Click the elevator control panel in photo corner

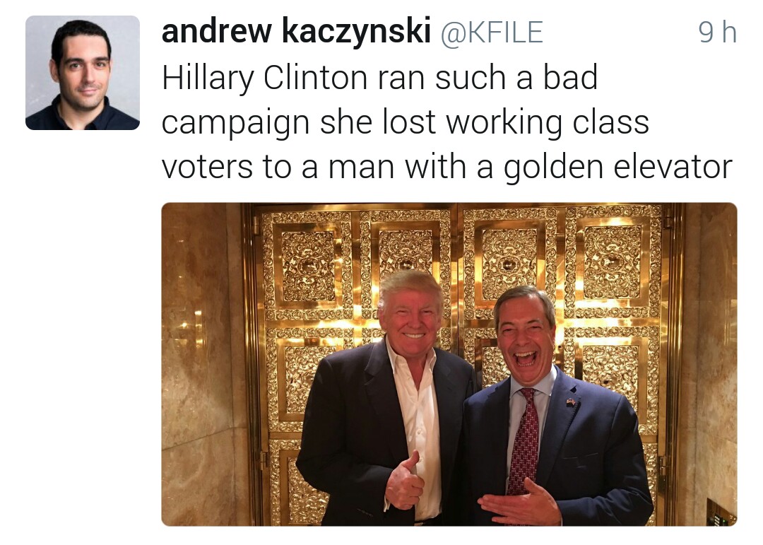(719, 512)
